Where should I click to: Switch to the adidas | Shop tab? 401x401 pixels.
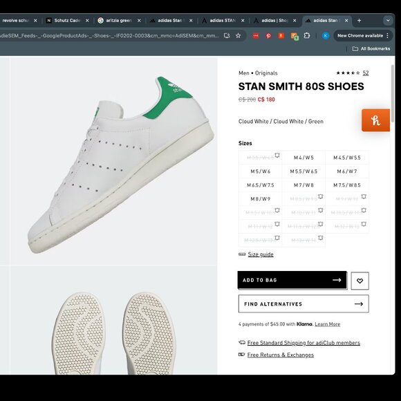[275, 21]
